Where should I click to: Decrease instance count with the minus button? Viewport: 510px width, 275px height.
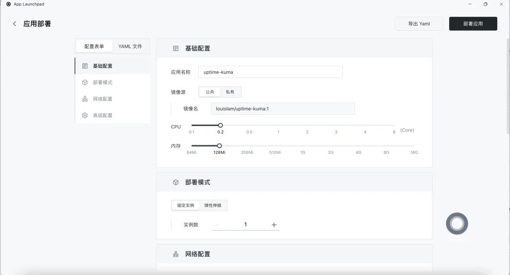(217, 225)
